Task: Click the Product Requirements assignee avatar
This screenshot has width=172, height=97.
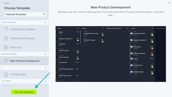Action: pos(152,35)
